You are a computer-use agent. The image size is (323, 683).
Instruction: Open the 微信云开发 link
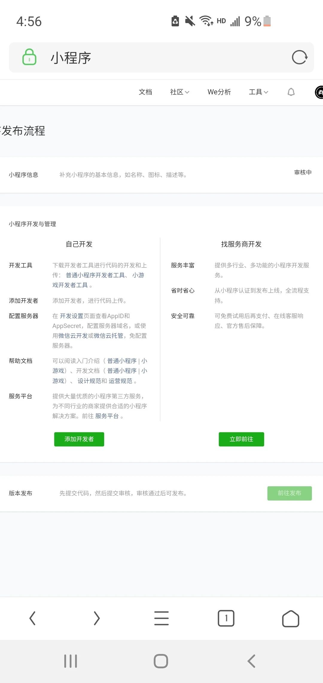point(73,336)
